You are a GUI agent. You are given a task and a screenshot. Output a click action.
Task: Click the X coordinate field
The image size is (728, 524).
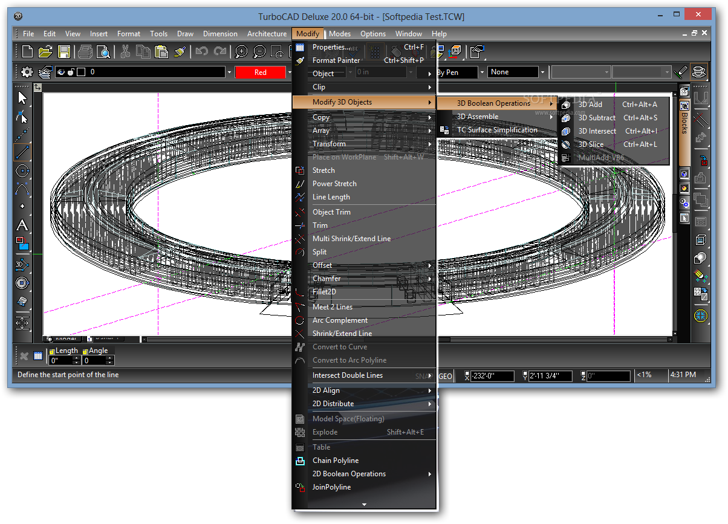coord(492,376)
